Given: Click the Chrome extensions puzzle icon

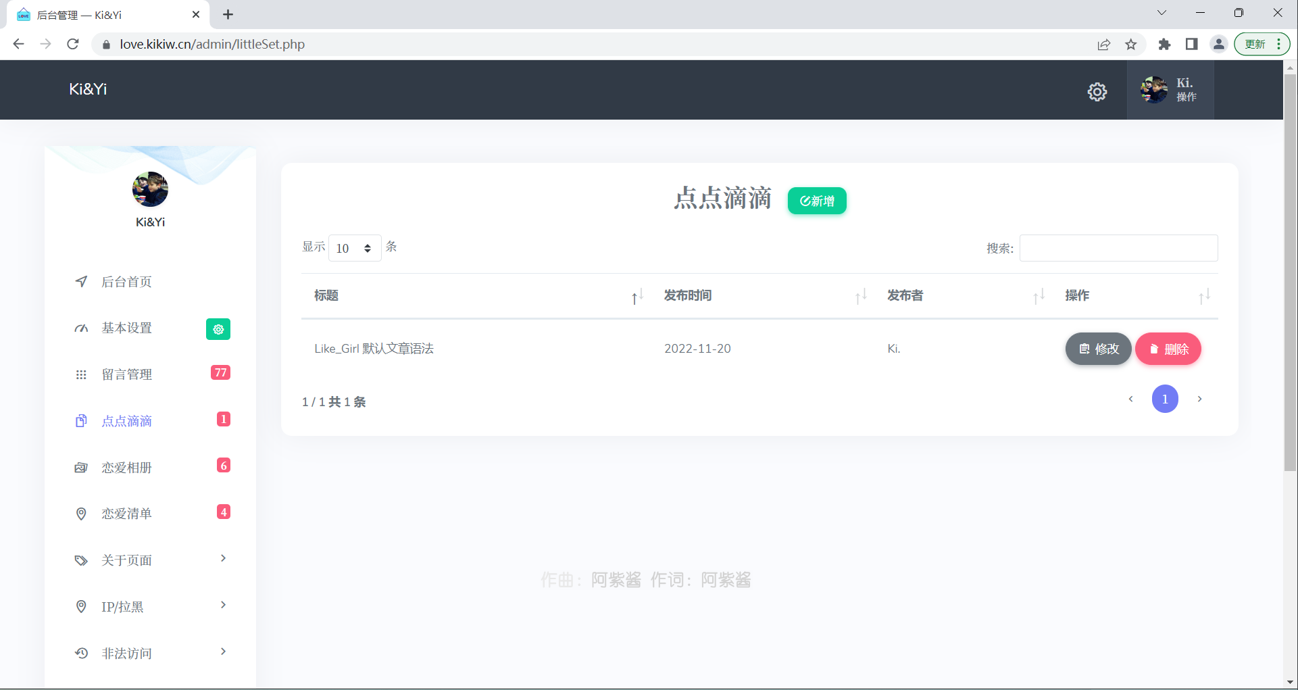Looking at the screenshot, I should [1164, 45].
